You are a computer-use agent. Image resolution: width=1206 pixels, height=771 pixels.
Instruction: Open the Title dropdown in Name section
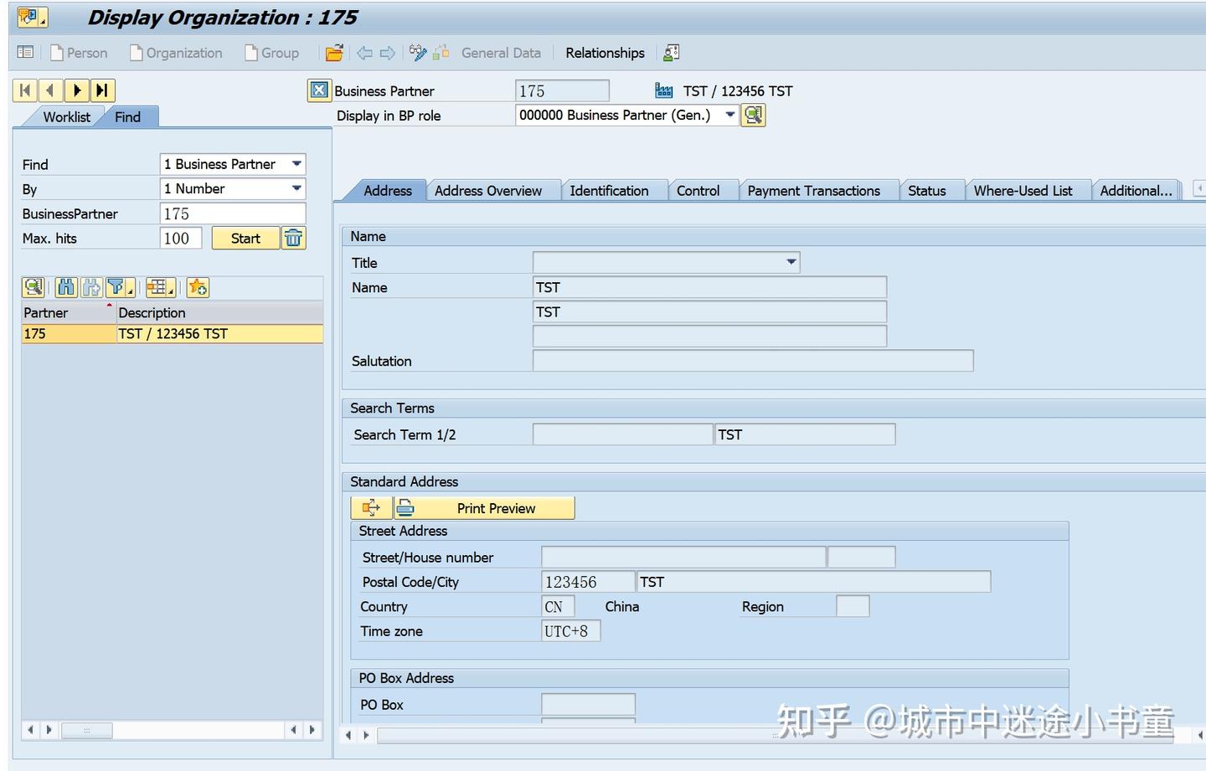click(790, 262)
